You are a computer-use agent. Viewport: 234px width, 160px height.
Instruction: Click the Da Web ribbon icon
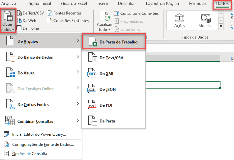coord(19,21)
